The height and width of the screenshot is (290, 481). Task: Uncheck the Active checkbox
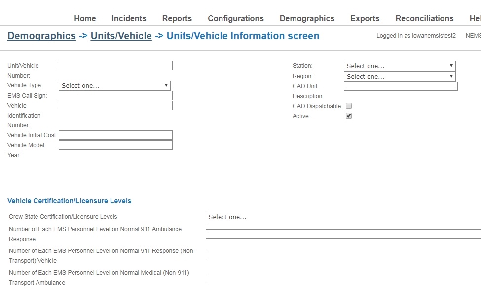point(349,116)
